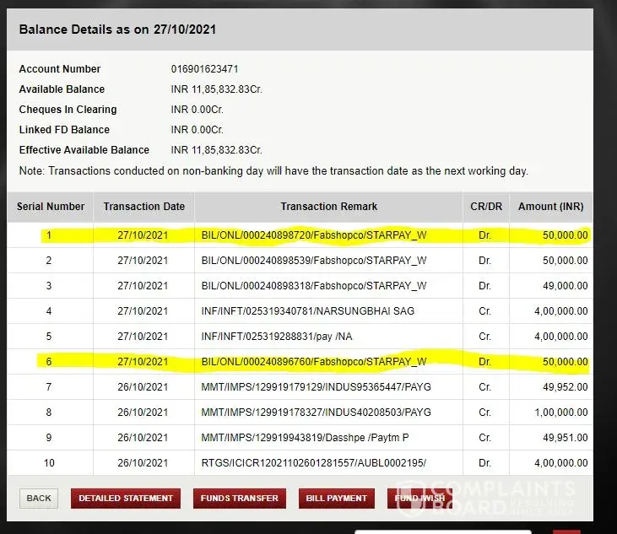
Task: Select the 1,00,000.00 credit amount
Action: 560,413
